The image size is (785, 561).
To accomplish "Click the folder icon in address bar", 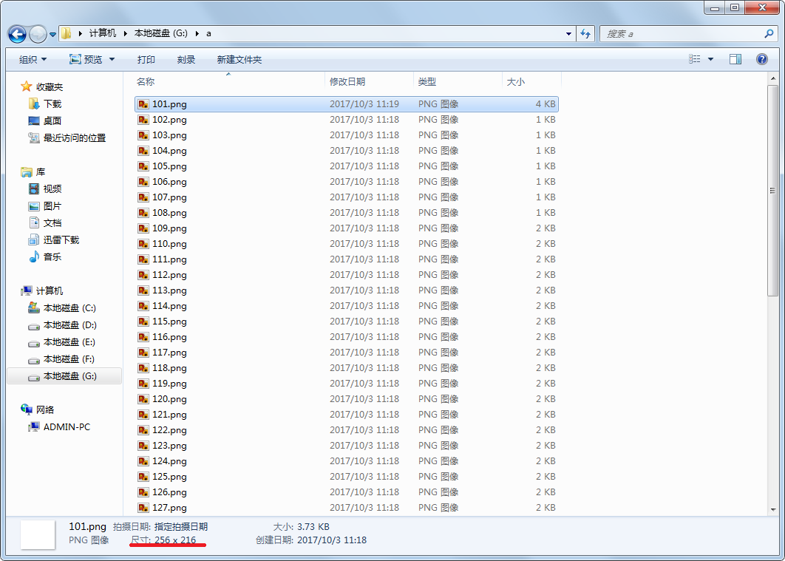I will [66, 33].
